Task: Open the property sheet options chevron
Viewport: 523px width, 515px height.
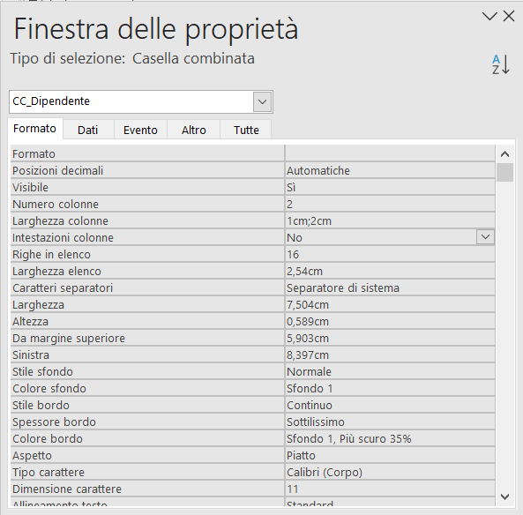Action: tap(489, 16)
